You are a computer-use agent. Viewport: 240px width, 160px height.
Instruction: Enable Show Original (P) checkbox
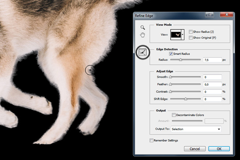point(191,38)
